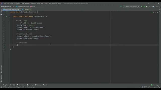Click the tool windows quick access icon in status bar
The height and width of the screenshot is (90, 161).
pyautogui.click(x=1, y=87)
